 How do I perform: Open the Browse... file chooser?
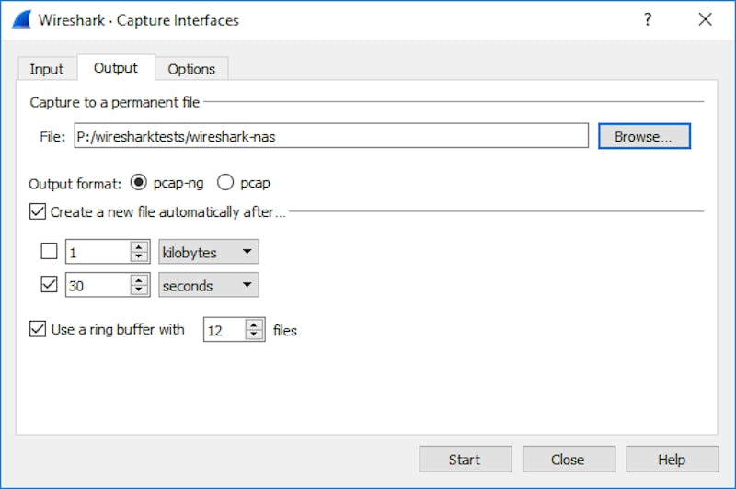click(x=644, y=136)
